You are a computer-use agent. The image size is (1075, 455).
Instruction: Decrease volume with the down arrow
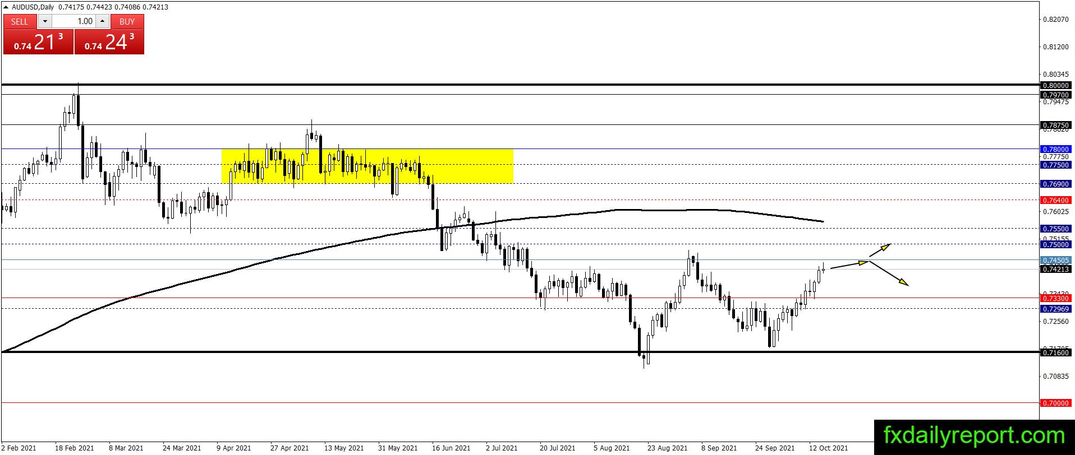pyautogui.click(x=45, y=21)
